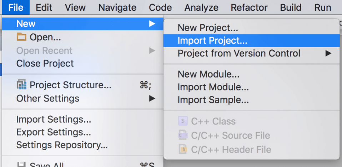The width and height of the screenshot is (342, 167).
Task: Select New Module option
Action: [208, 74]
